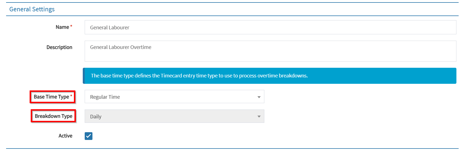Click the Active label text
Screen dimensions: 465x151
point(65,136)
